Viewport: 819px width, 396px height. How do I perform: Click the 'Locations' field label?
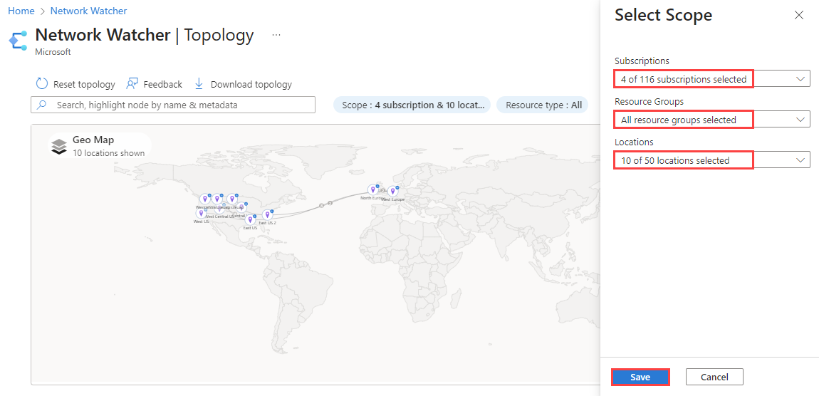tap(634, 142)
